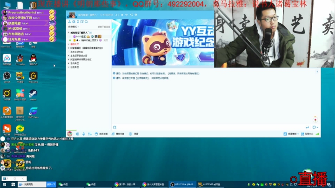
Task: Click the location pin icon in YY sidebar
Action: [x=78, y=22]
